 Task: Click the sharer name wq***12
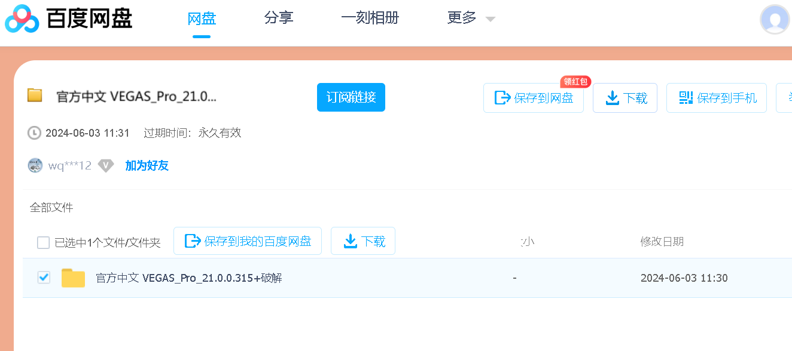[x=70, y=165]
